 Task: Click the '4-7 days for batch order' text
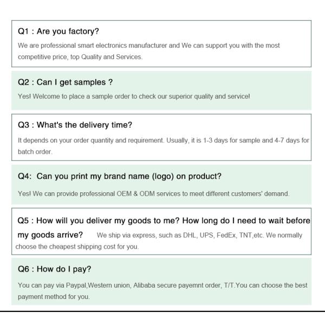287,140
